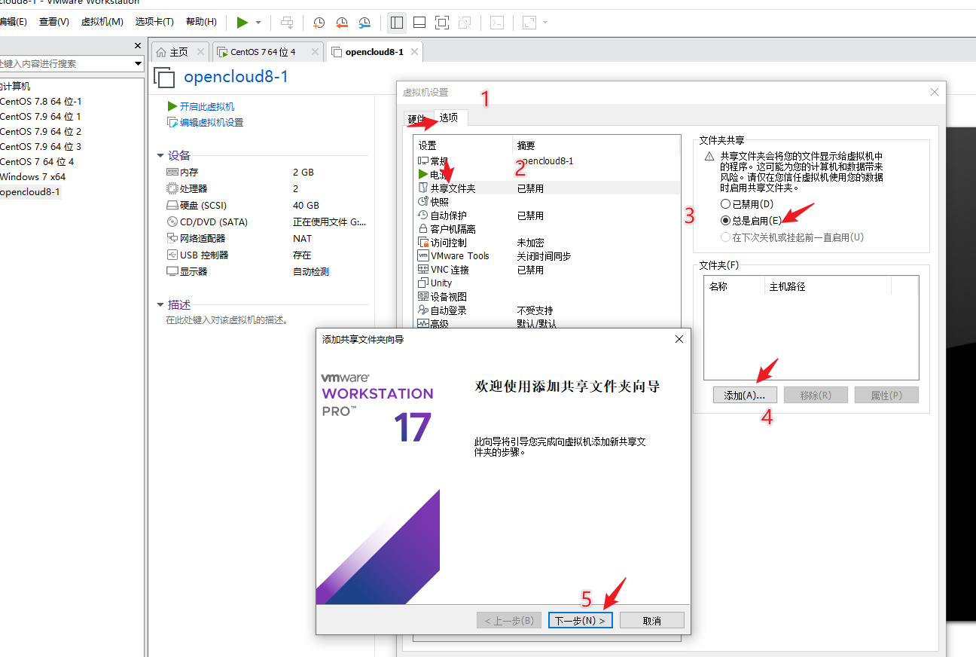976x657 pixels.
Task: Toggle library sidebar view icon
Action: click(x=396, y=23)
